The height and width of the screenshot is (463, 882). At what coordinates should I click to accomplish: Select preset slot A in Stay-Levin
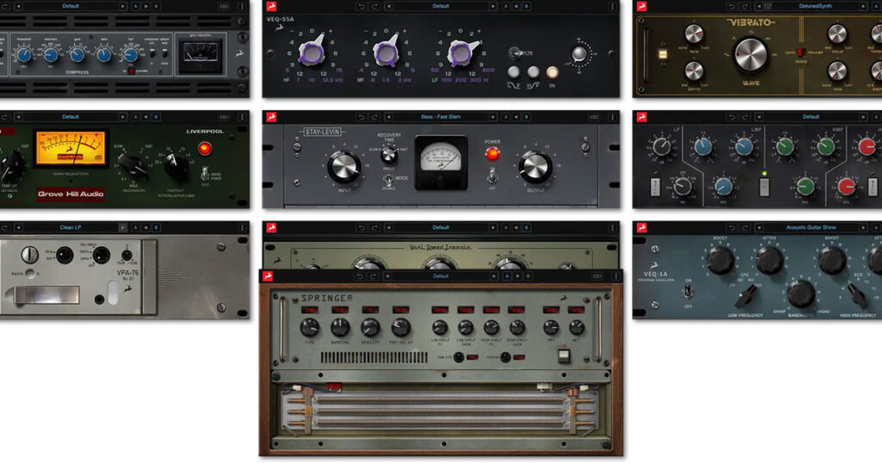tap(506, 117)
